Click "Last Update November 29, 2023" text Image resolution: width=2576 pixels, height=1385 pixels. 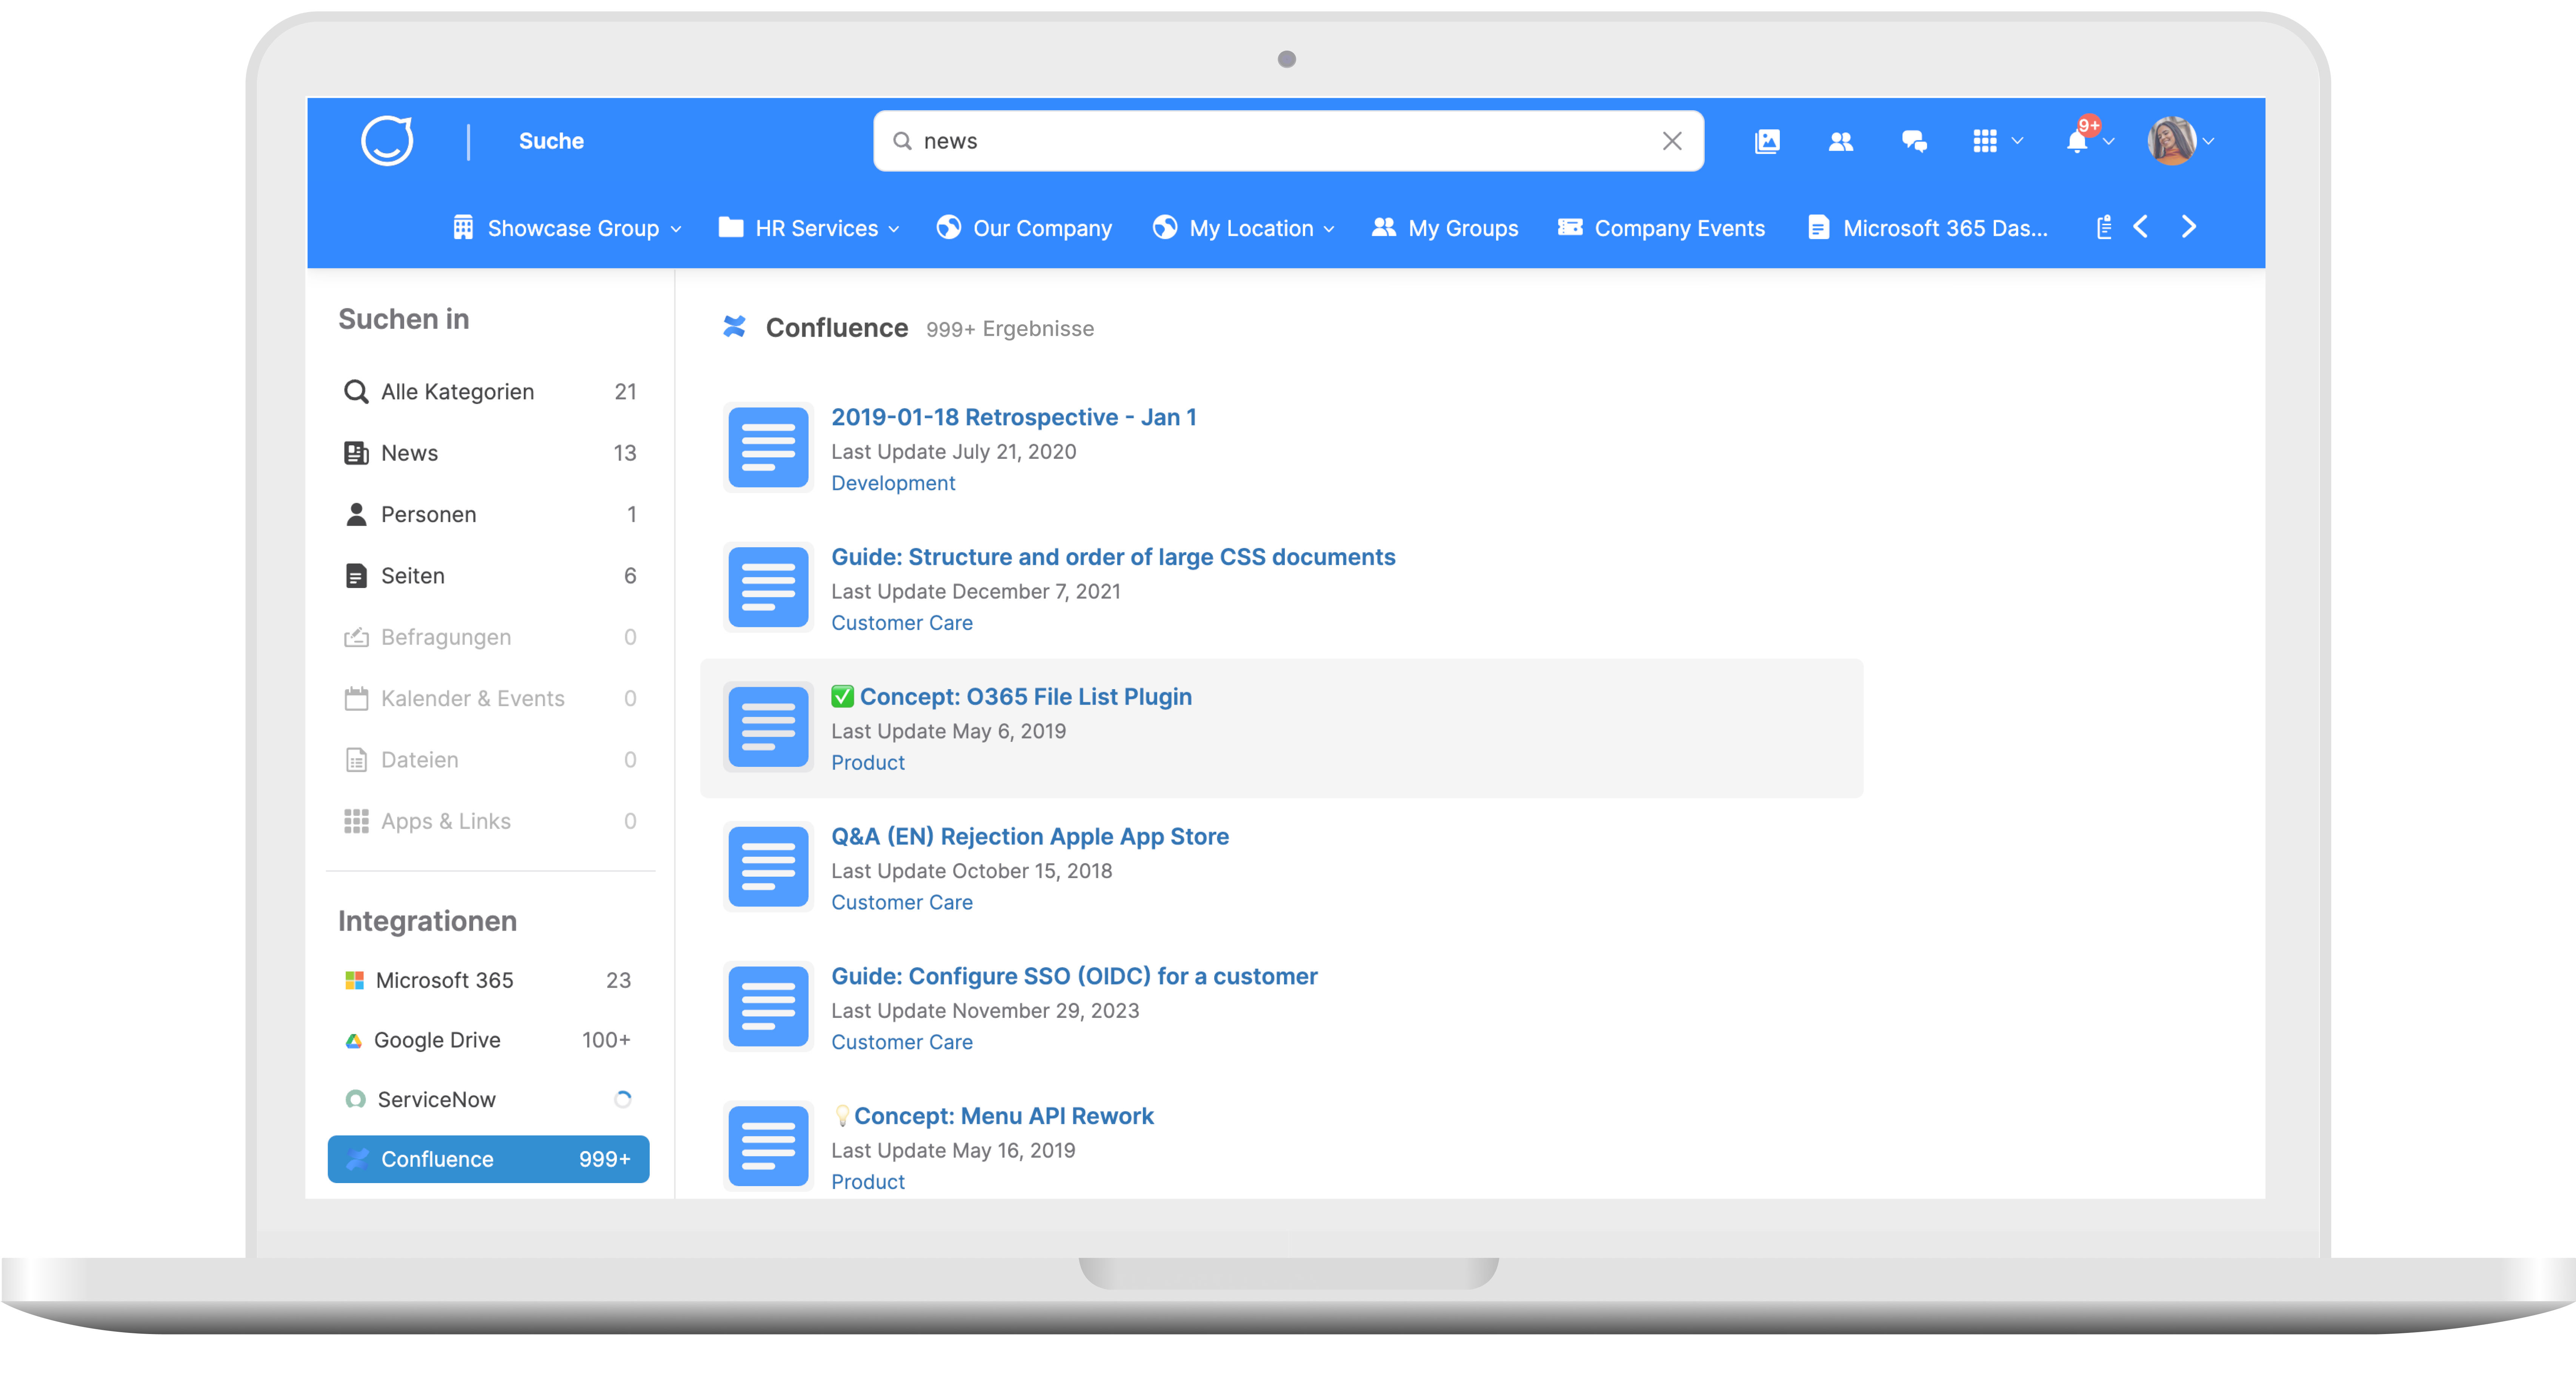[x=985, y=1011]
